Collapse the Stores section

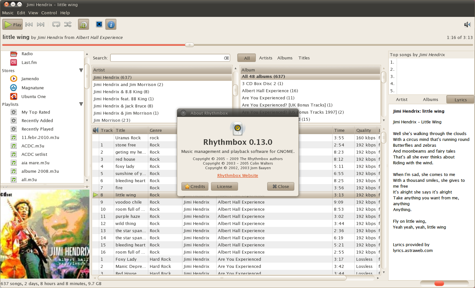click(81, 70)
